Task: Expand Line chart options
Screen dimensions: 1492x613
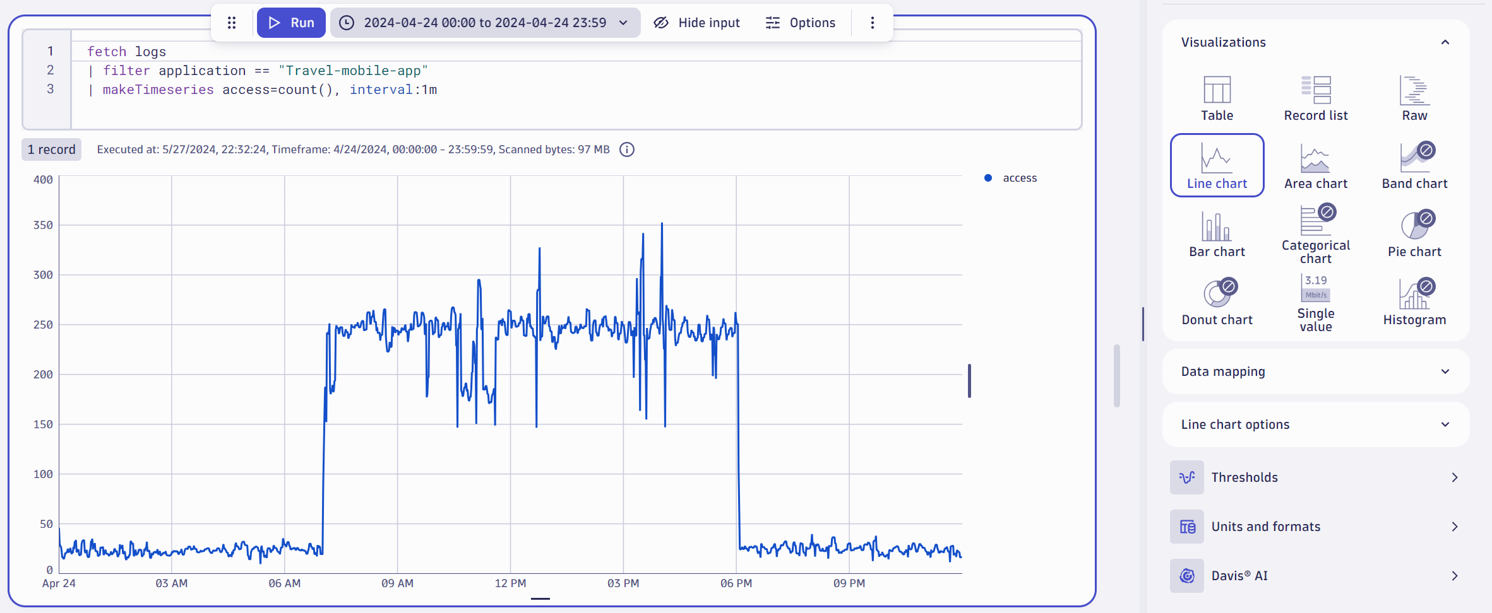Action: click(1316, 424)
